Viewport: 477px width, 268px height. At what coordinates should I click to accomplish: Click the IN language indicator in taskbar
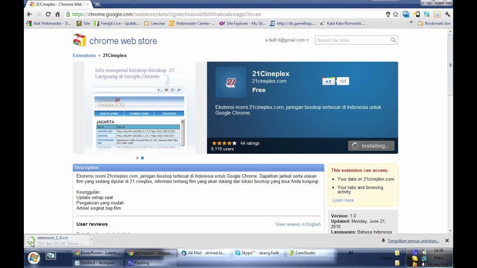click(x=351, y=253)
